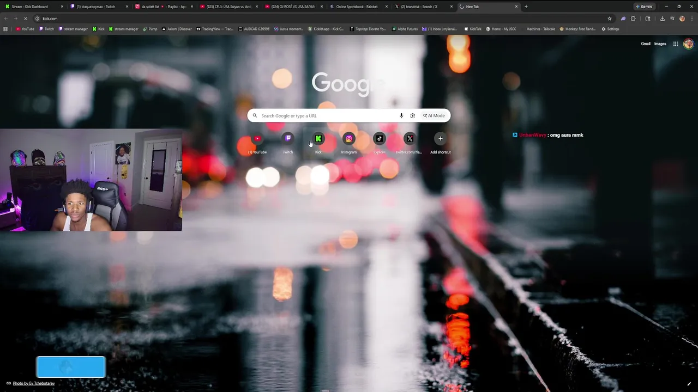
Task: Go back to previous page
Action: (x=6, y=19)
